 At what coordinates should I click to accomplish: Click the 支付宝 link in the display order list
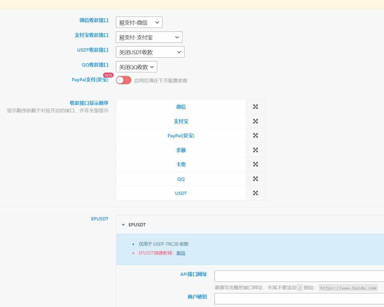coord(181,121)
